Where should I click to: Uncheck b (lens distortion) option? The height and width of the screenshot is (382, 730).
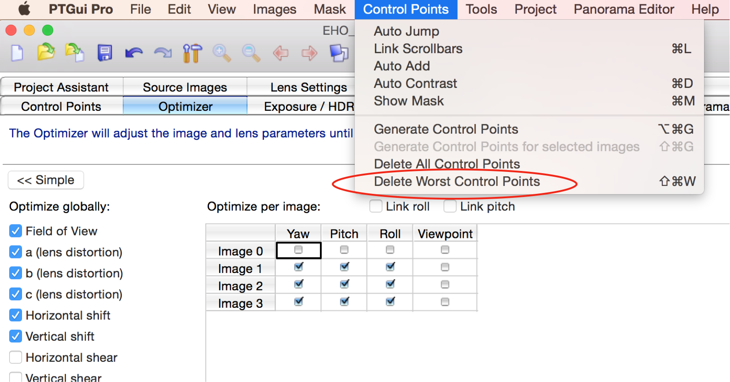(15, 273)
